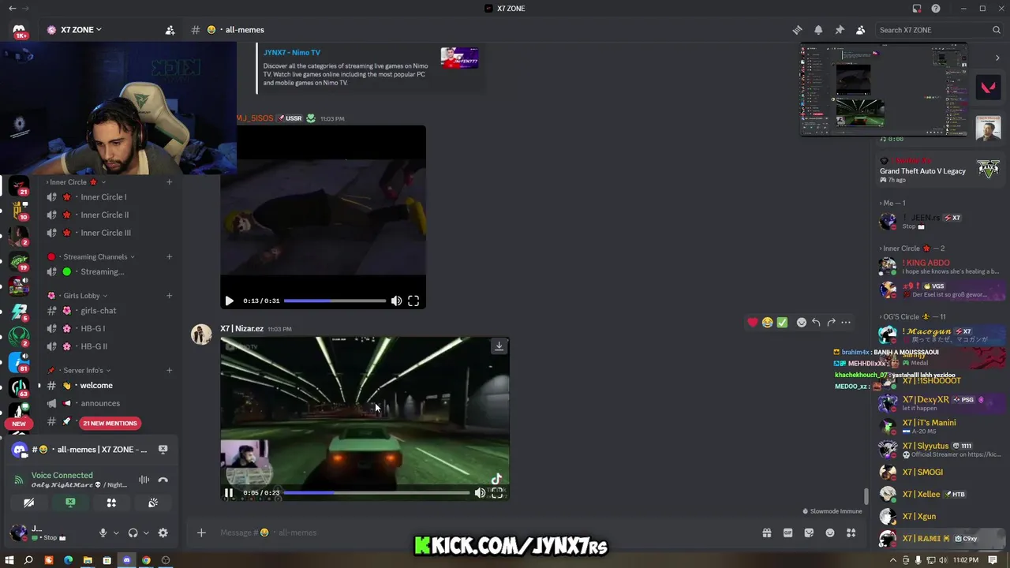Seek in the Nizar.ez video progress bar
The height and width of the screenshot is (568, 1010).
376,492
